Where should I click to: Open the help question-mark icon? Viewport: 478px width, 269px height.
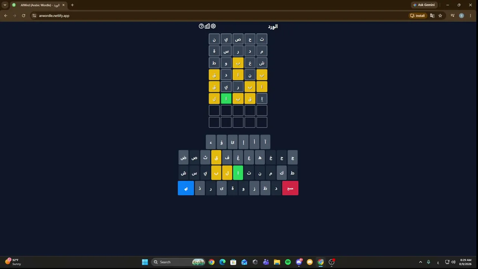(201, 26)
